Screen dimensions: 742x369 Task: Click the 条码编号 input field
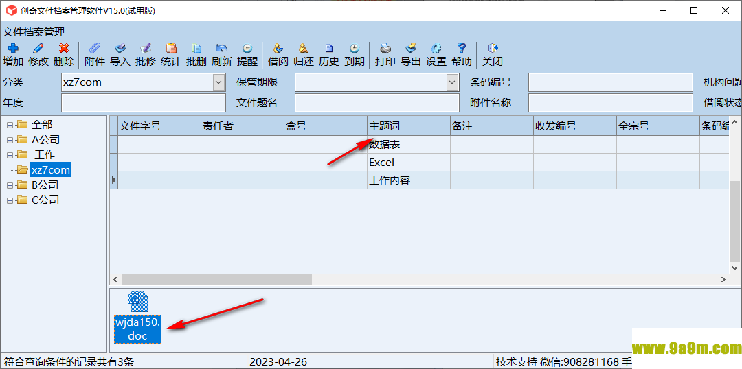click(611, 83)
